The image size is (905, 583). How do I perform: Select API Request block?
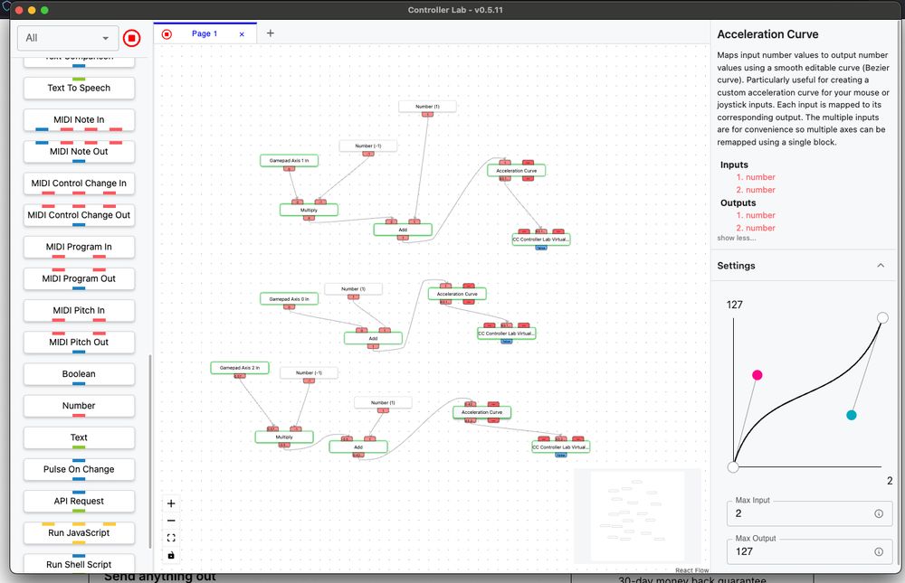(x=79, y=501)
